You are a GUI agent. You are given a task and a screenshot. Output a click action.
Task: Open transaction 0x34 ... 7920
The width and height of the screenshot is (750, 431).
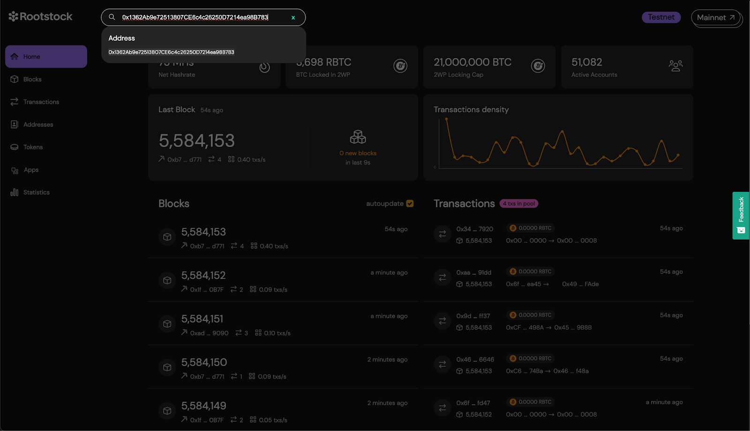474,228
